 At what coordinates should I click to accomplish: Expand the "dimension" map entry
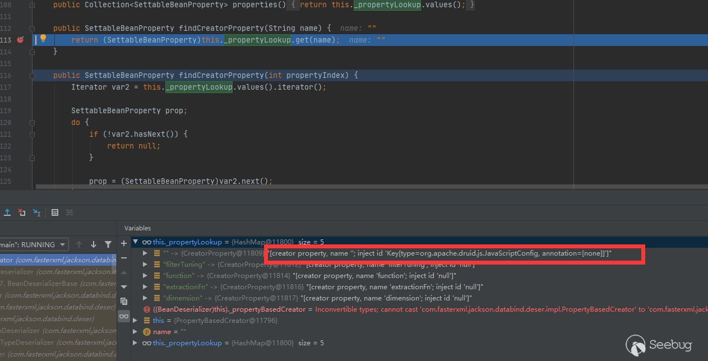tap(145, 298)
